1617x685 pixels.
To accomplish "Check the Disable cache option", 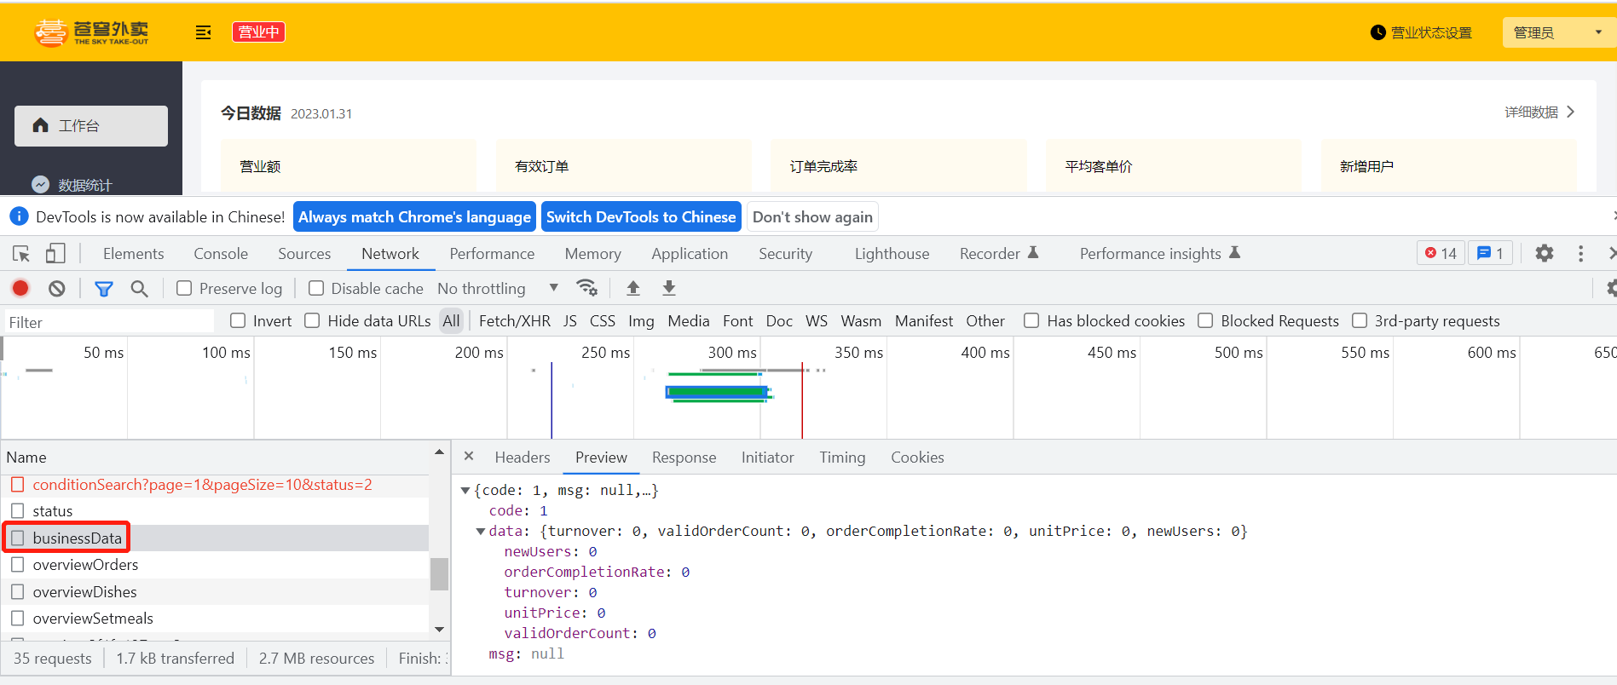I will pos(316,289).
